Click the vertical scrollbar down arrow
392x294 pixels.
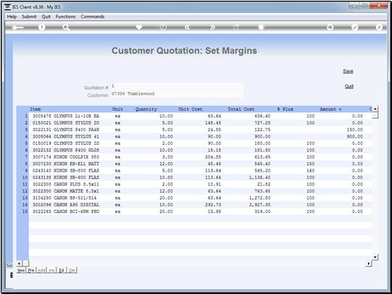[375, 257]
